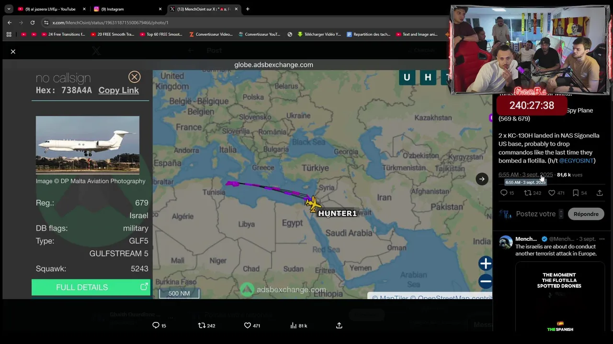Screen dimensions: 613x344
Task: Open more options on MenchOsint's reply
Action: click(x=602, y=239)
